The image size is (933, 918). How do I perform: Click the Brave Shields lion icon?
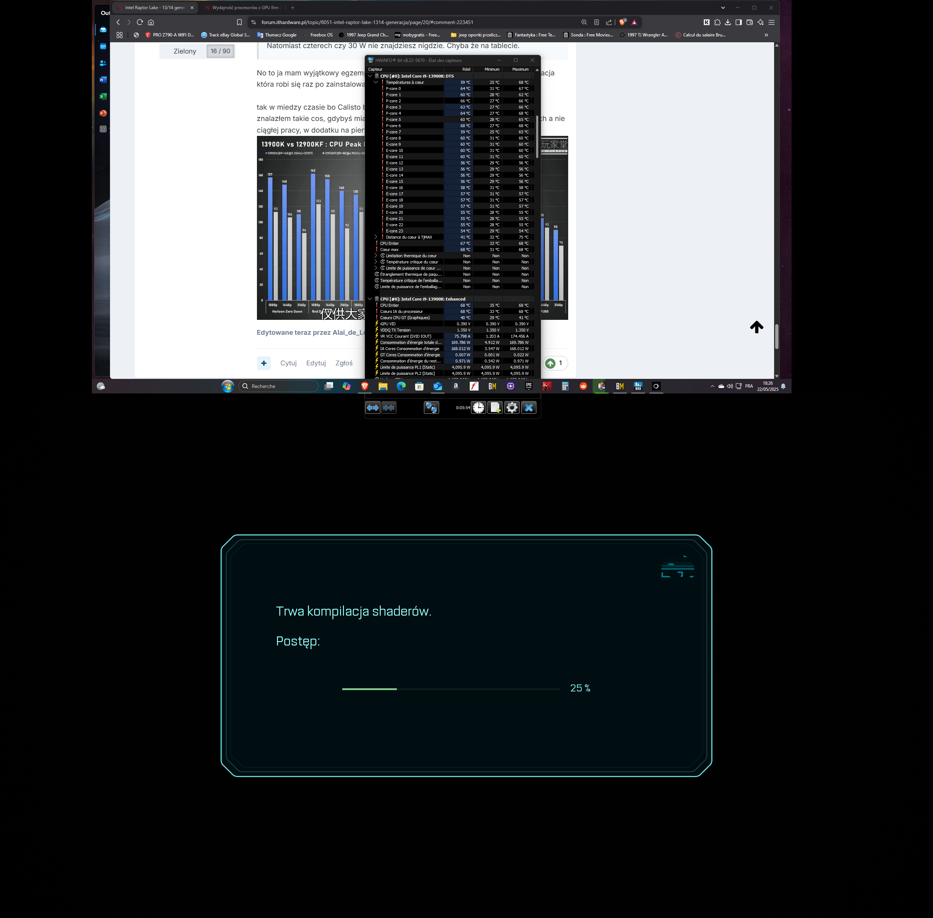pos(622,22)
